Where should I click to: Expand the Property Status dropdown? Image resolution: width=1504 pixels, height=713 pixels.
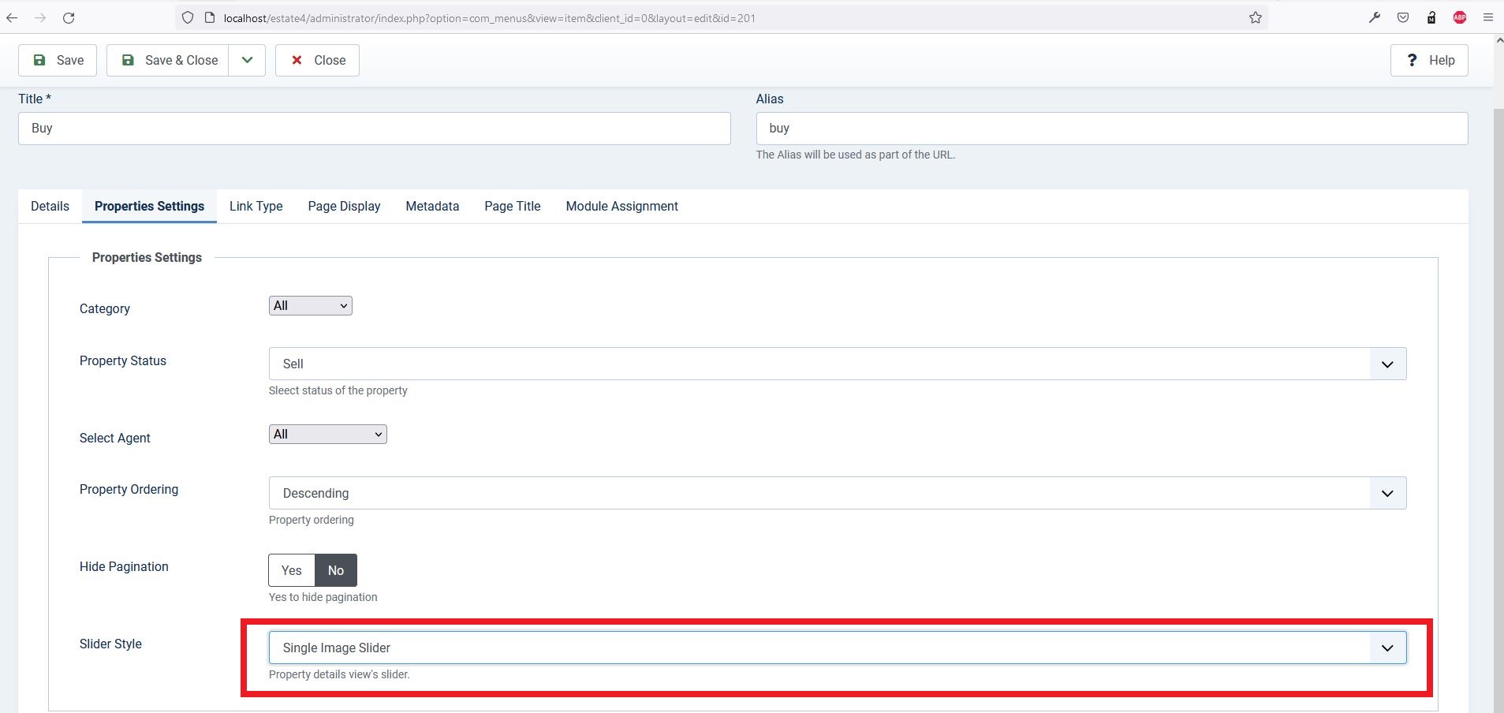click(837, 364)
